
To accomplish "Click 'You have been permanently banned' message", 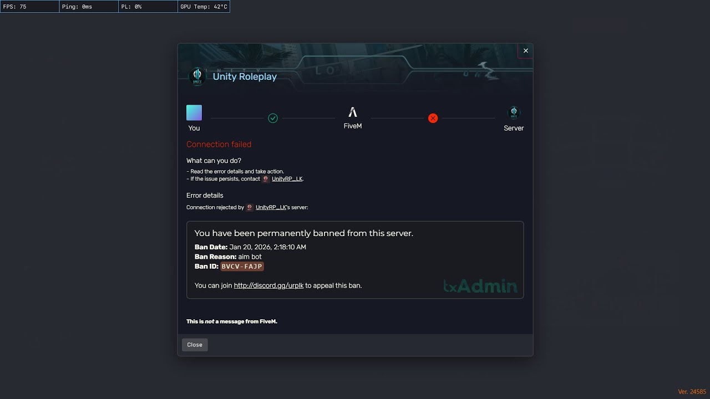I will (304, 233).
